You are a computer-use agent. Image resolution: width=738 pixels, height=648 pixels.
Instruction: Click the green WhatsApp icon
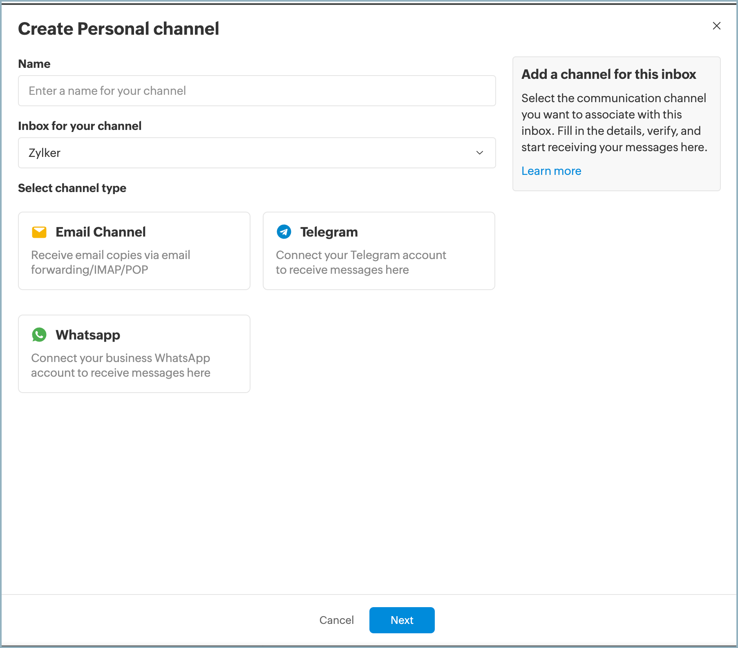[x=39, y=335]
